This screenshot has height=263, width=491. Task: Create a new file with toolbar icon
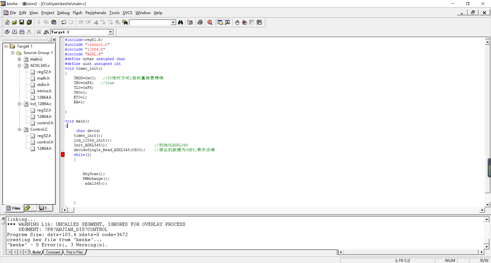[7, 22]
